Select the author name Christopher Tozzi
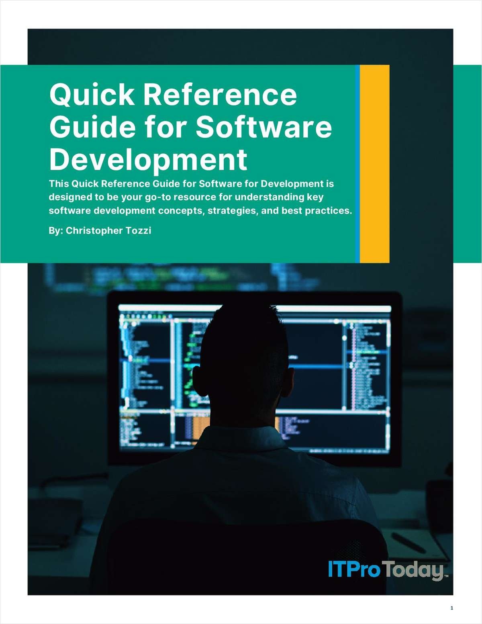This screenshot has height=624, width=482. [x=108, y=231]
